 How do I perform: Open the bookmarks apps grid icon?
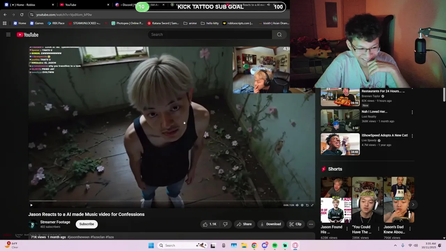click(5, 23)
